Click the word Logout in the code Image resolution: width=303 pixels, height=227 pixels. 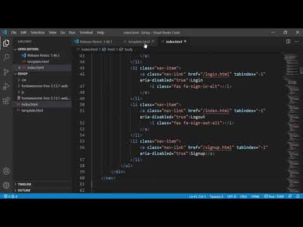click(198, 117)
